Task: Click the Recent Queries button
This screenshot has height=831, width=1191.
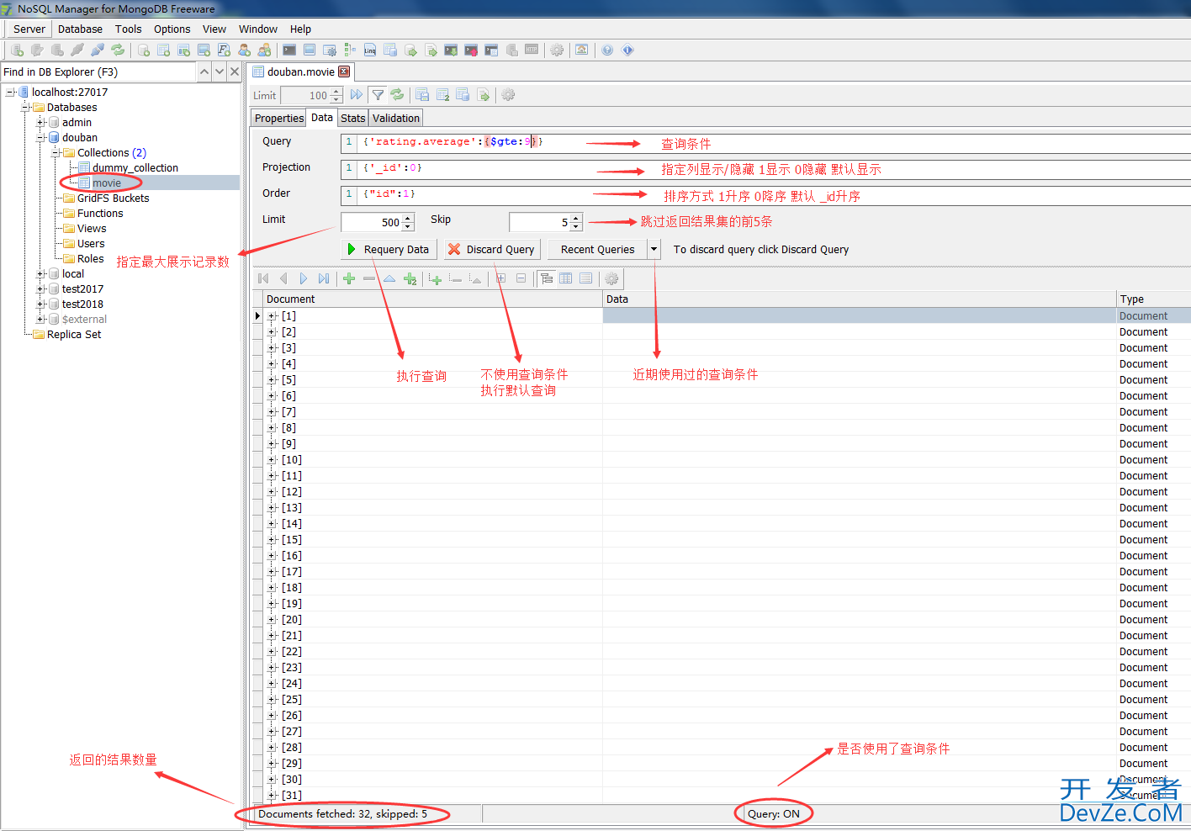Action: pos(598,250)
